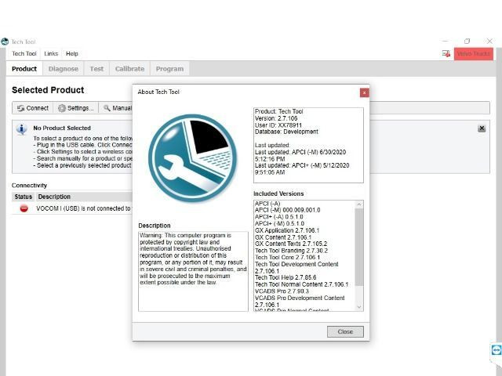Click the Description column header in Connectivity
The height and width of the screenshot is (376, 502).
pyautogui.click(x=54, y=197)
